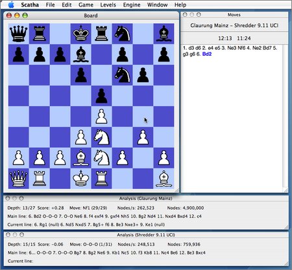292x270 pixels.
Task: Open the Engine menu
Action: tap(132, 5)
